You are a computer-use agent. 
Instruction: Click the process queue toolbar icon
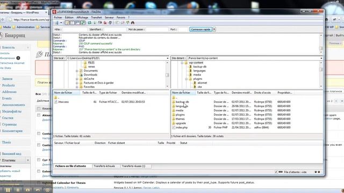95,23
